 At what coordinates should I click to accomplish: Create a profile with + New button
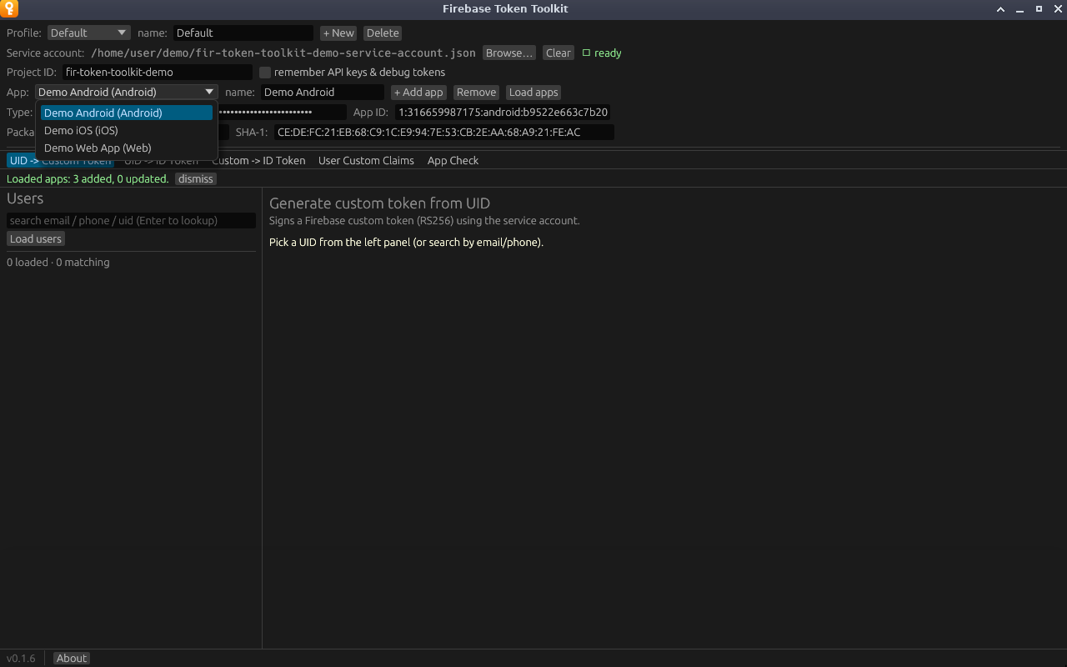[338, 33]
